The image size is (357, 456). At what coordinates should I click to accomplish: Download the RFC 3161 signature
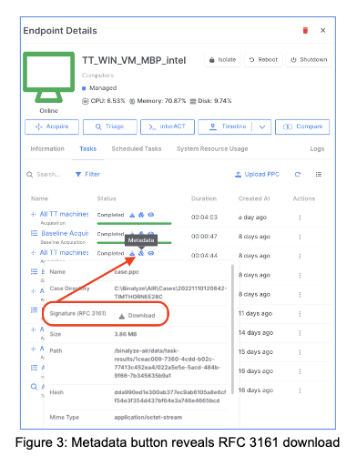coord(137,316)
